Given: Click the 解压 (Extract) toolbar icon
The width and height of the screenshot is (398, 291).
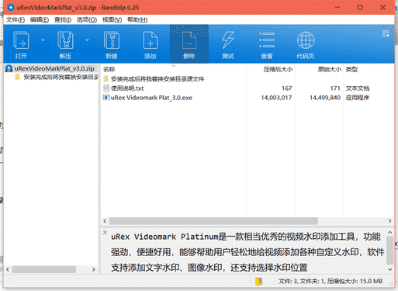Looking at the screenshot, I should tap(65, 40).
